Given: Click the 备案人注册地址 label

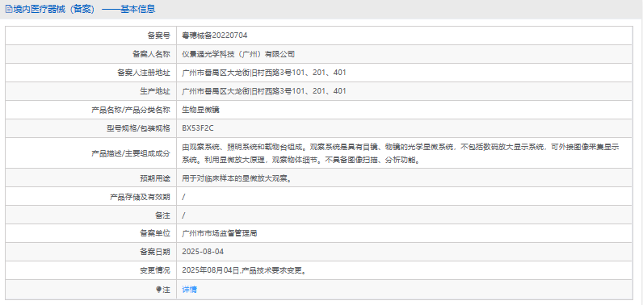Looking at the screenshot, I should pos(144,73).
